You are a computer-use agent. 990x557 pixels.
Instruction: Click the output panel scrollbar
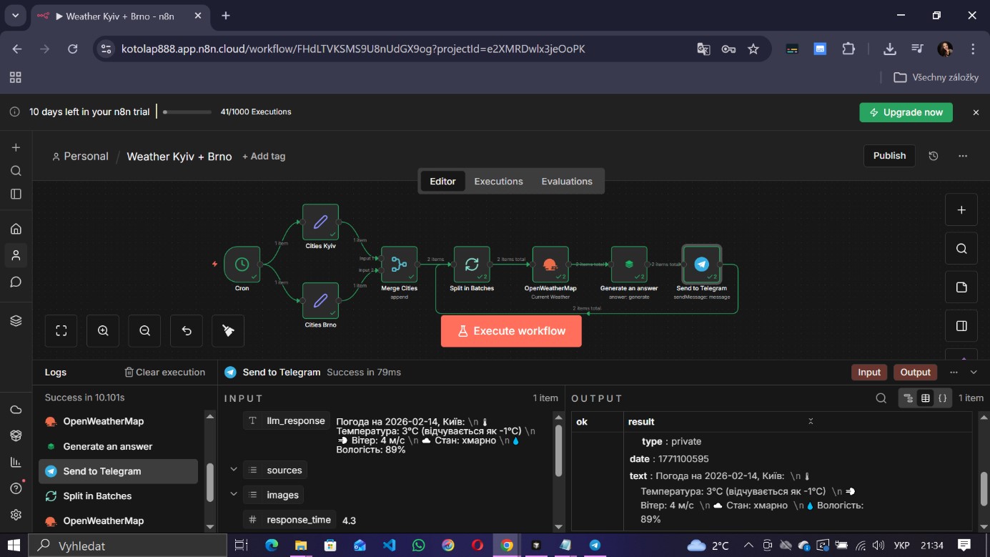[984, 488]
